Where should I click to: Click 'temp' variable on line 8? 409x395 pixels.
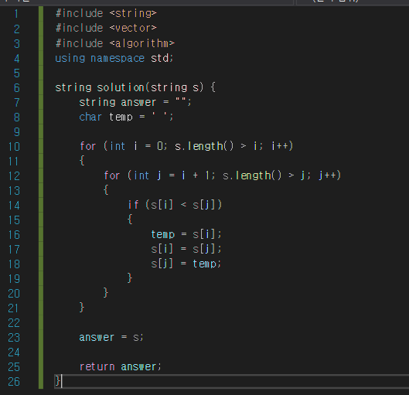(121, 117)
